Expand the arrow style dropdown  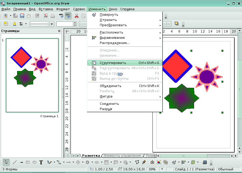pyautogui.click(x=26, y=24)
